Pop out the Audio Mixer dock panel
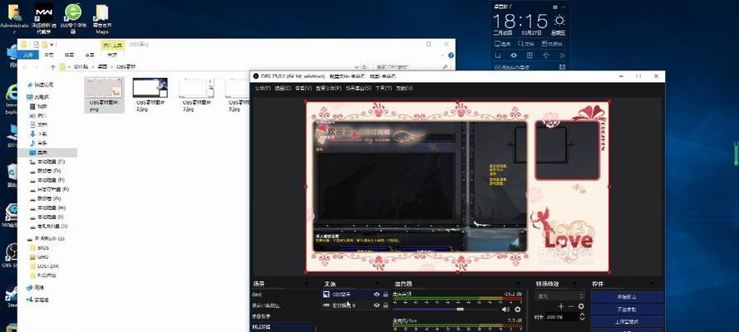The height and width of the screenshot is (332, 739). pyautogui.click(x=518, y=284)
